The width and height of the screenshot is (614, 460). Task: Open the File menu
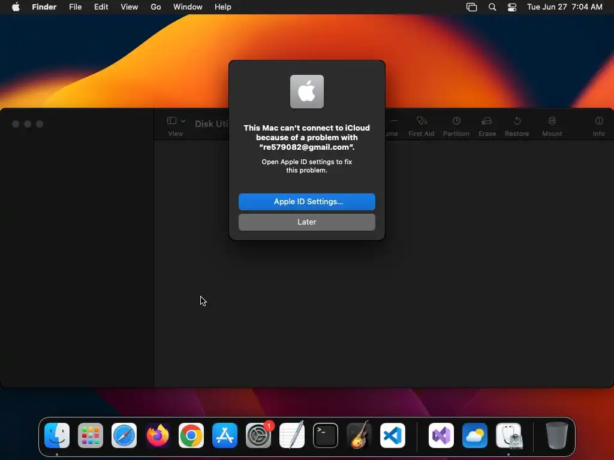pyautogui.click(x=75, y=7)
